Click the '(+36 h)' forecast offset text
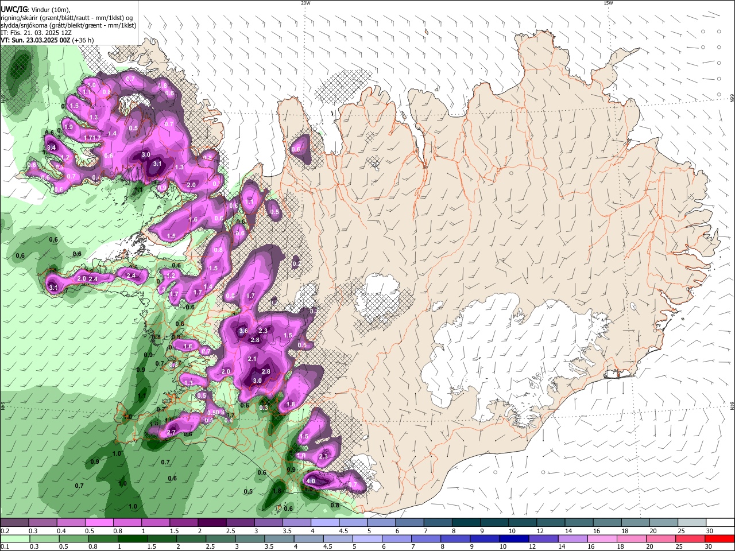 point(83,40)
